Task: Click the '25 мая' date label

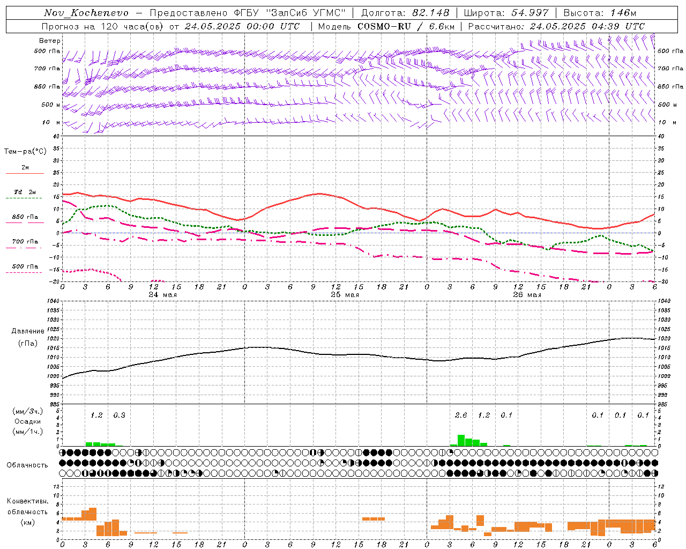Action: point(345,295)
